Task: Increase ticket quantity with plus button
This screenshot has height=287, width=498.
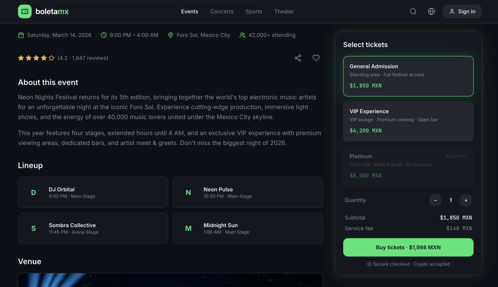Action: [x=466, y=200]
